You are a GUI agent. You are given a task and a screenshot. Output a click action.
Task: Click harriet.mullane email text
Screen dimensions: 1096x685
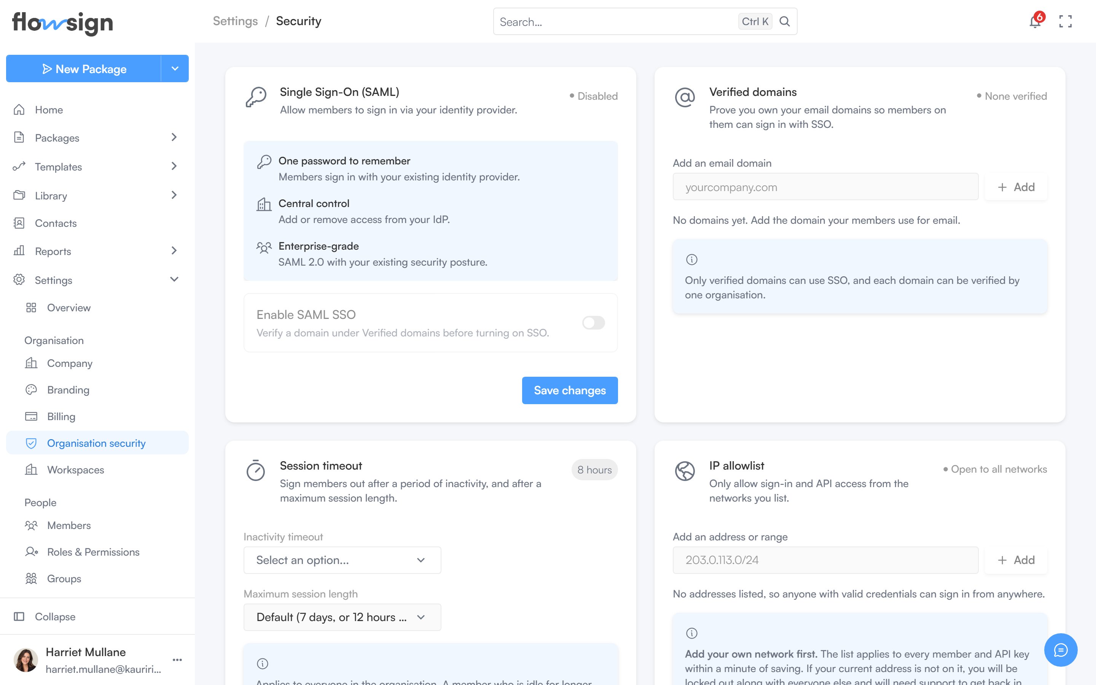pos(103,669)
